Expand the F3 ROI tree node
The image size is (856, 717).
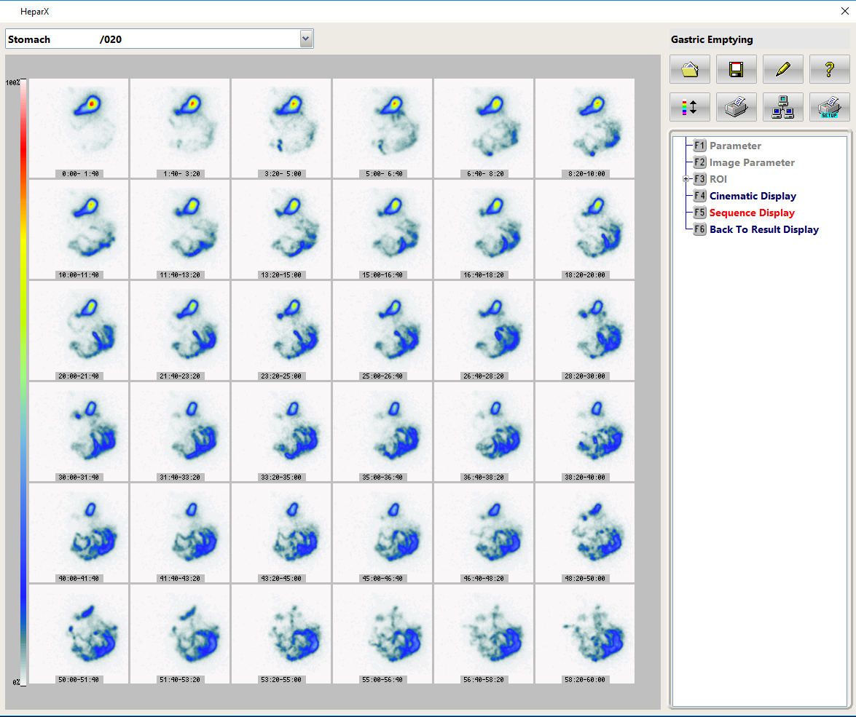tap(686, 179)
